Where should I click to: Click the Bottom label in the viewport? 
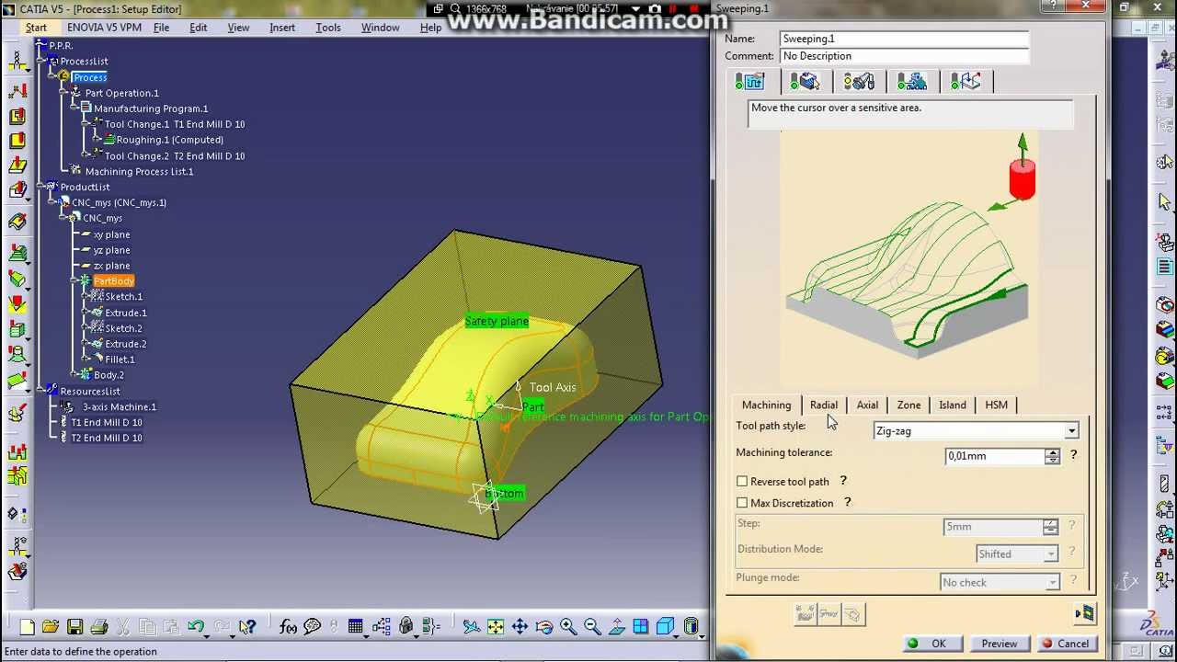(504, 494)
